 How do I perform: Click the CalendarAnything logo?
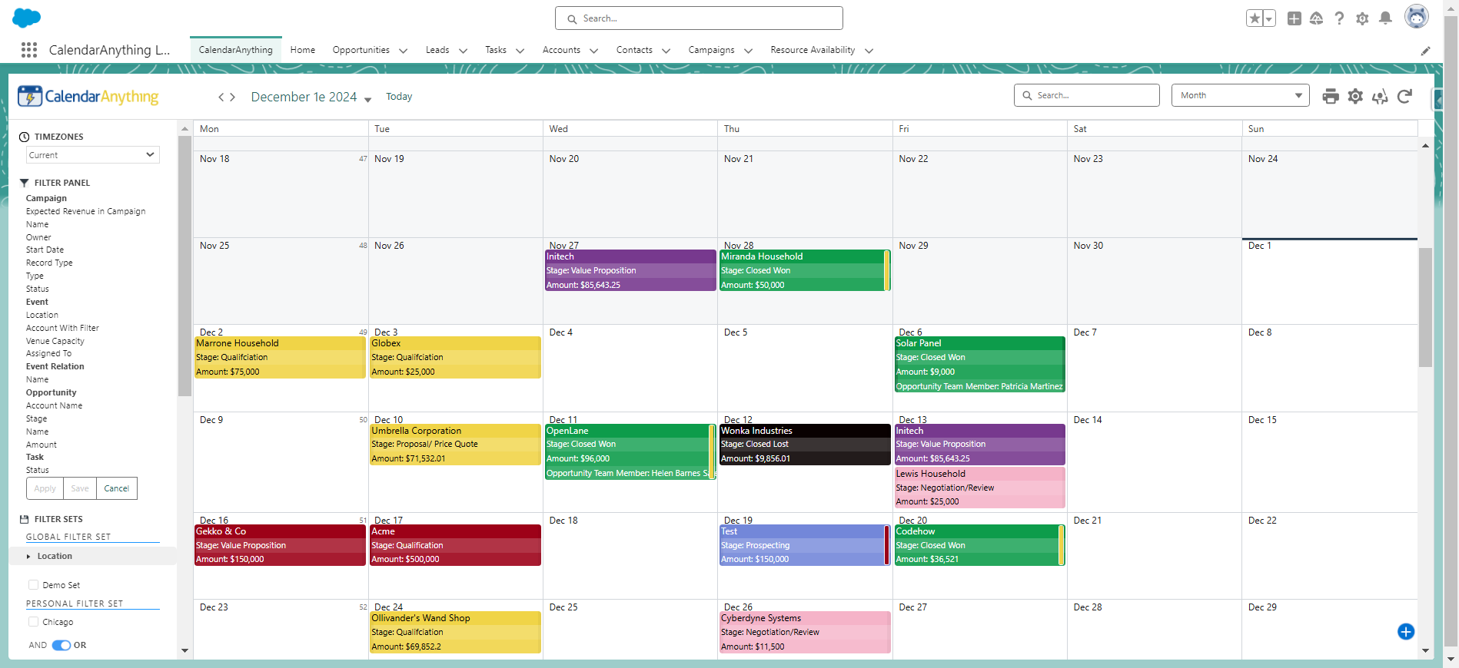point(88,96)
